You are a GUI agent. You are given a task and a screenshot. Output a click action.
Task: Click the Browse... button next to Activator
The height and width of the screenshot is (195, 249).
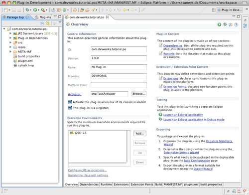tap(139, 94)
